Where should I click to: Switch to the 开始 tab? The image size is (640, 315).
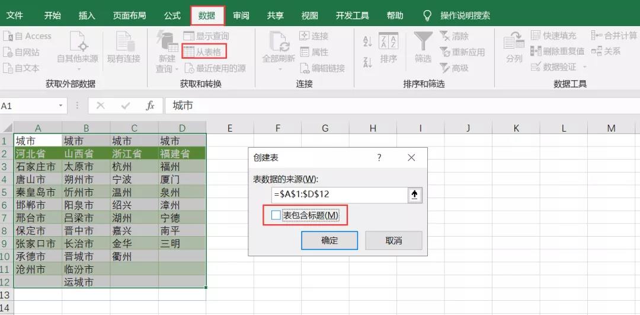[x=52, y=15]
